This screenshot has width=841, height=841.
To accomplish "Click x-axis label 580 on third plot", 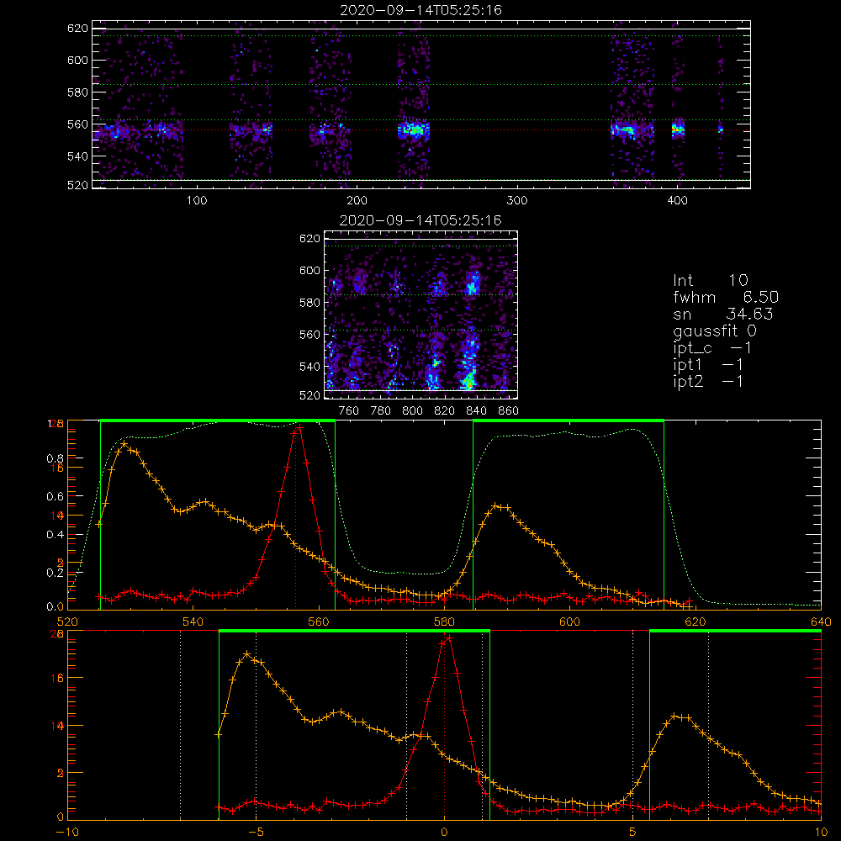I will pyautogui.click(x=444, y=621).
